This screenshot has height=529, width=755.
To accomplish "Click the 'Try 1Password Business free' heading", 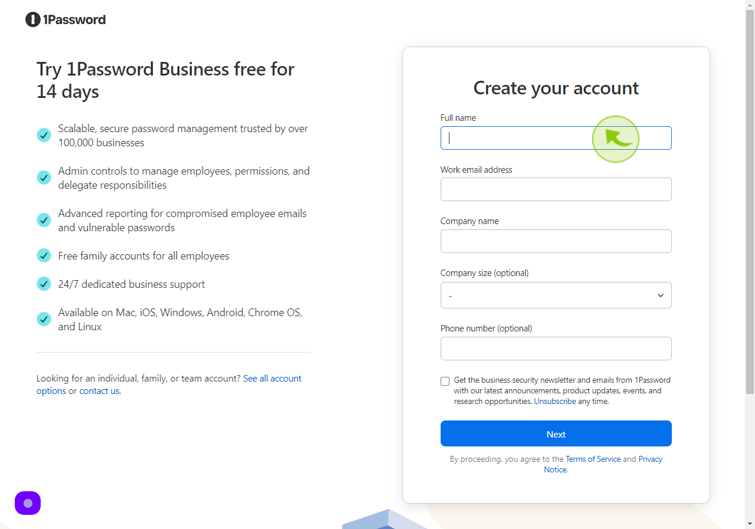I will pos(166,80).
